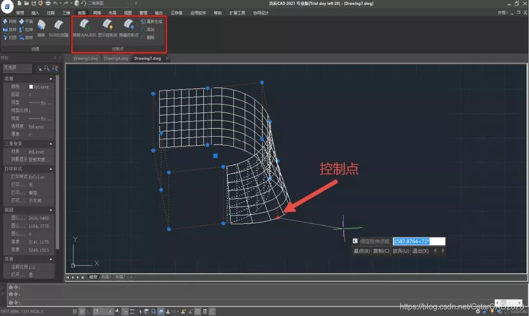Redo the last undone action

tap(66, 3)
